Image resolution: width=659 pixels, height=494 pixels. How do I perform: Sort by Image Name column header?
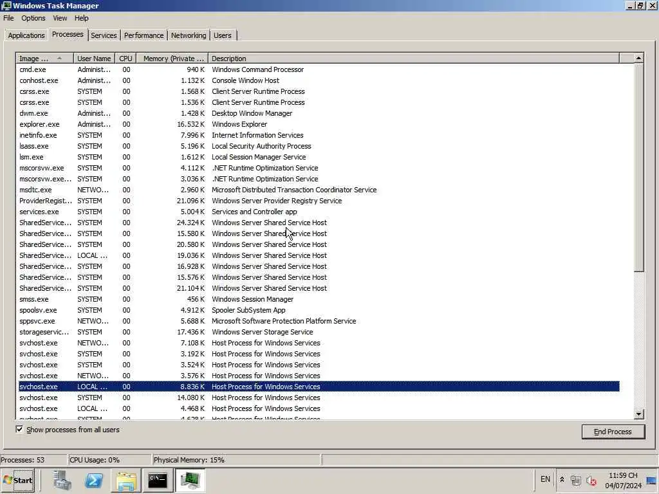tap(44, 59)
